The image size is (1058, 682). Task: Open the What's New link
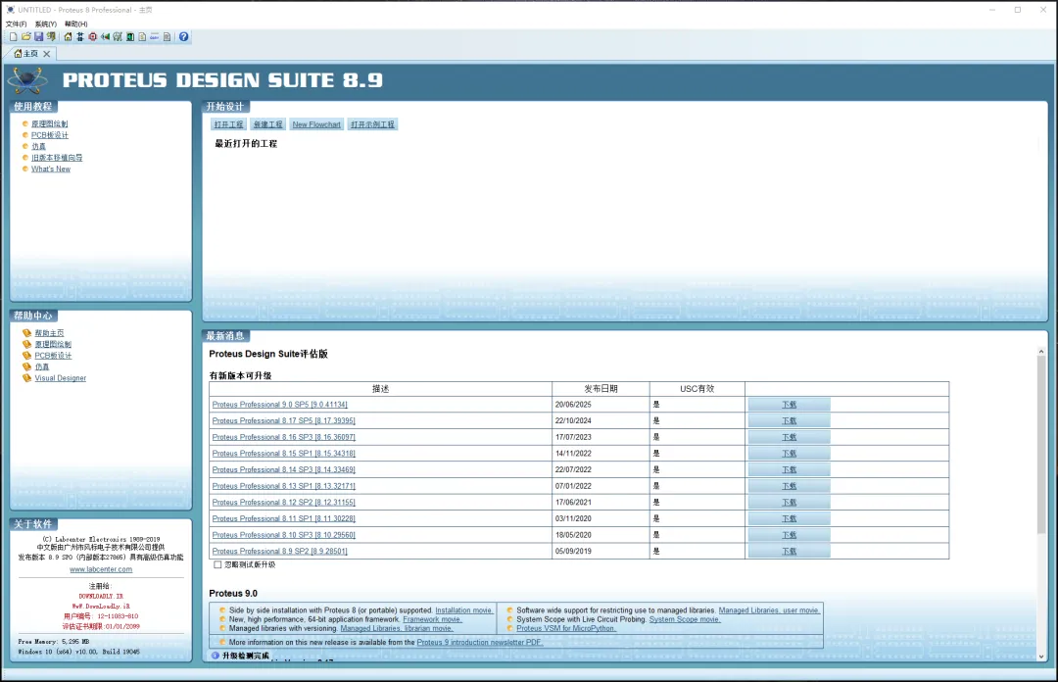pos(51,169)
